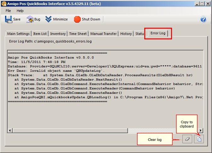
Task: Clear the log with eraser button
Action: pyautogui.click(x=187, y=139)
